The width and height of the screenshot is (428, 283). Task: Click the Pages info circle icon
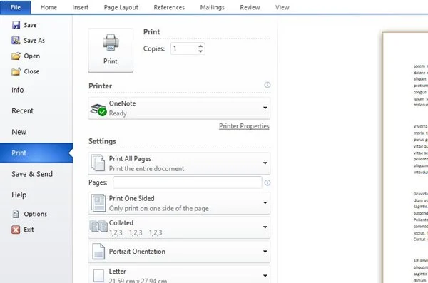[267, 182]
